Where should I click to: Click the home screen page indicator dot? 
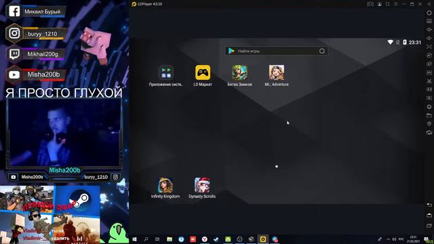point(277,166)
